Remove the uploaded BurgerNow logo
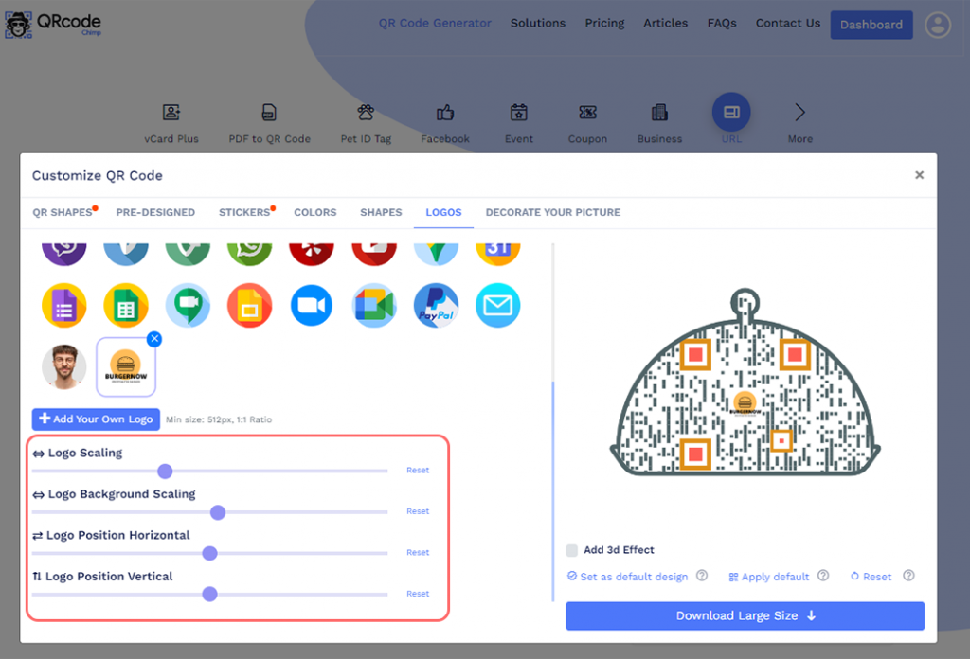 tap(154, 339)
